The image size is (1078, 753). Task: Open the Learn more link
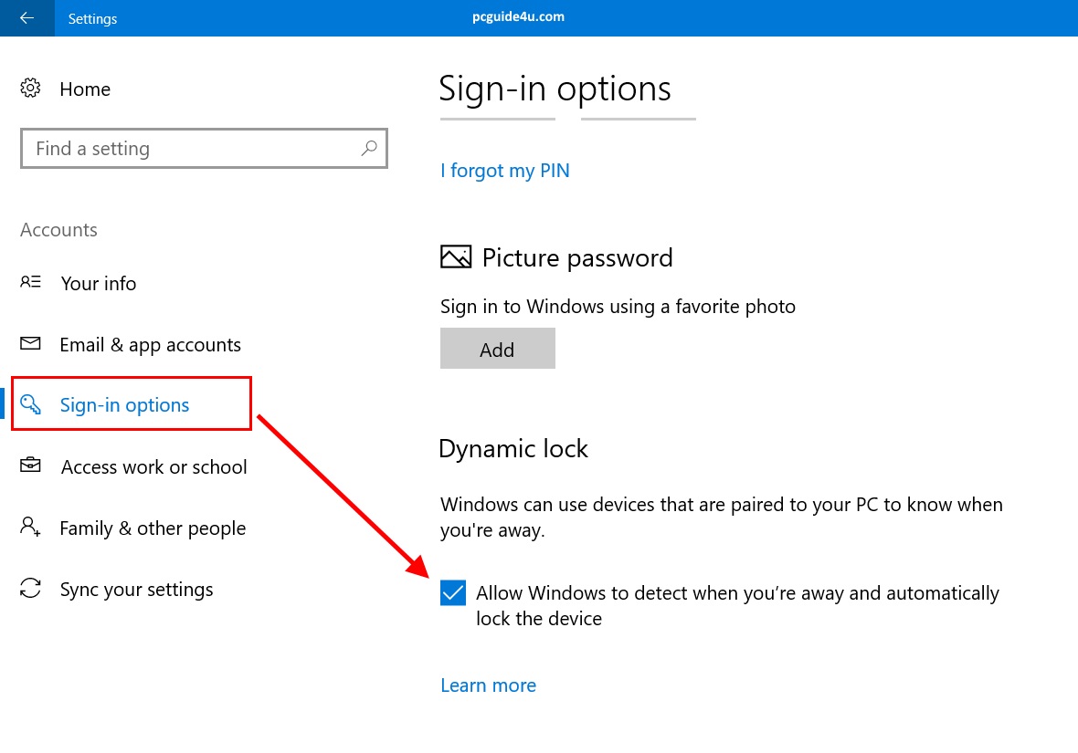tap(488, 685)
